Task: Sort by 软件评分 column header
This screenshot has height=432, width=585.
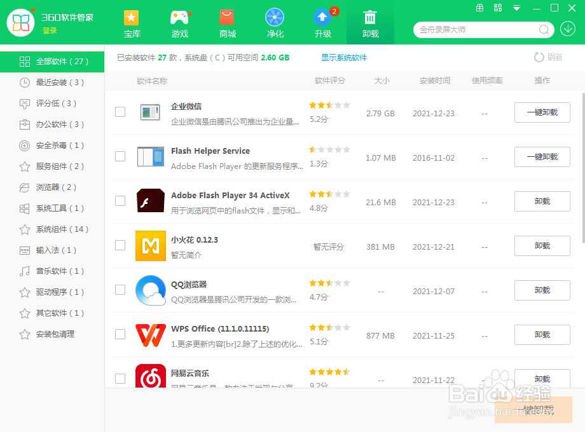Action: point(330,80)
